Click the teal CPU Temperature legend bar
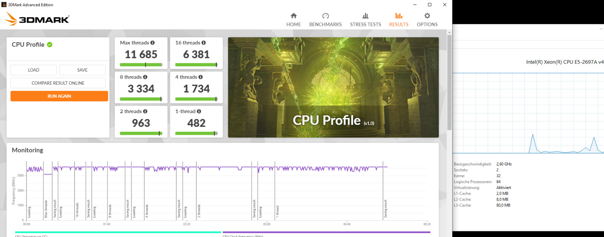The width and height of the screenshot is (604, 237). coord(118,232)
